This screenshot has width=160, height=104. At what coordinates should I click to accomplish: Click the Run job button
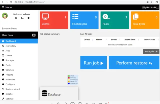[x=93, y=62]
